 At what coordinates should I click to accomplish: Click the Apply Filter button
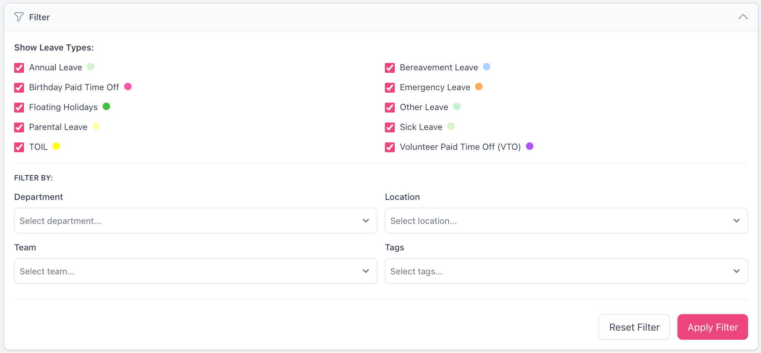coord(713,327)
